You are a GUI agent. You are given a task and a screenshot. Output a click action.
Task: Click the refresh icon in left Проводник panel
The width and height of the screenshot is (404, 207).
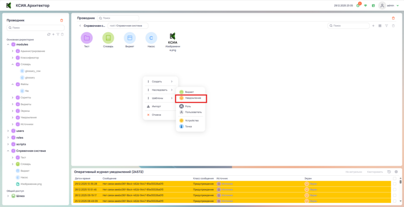coord(48,34)
